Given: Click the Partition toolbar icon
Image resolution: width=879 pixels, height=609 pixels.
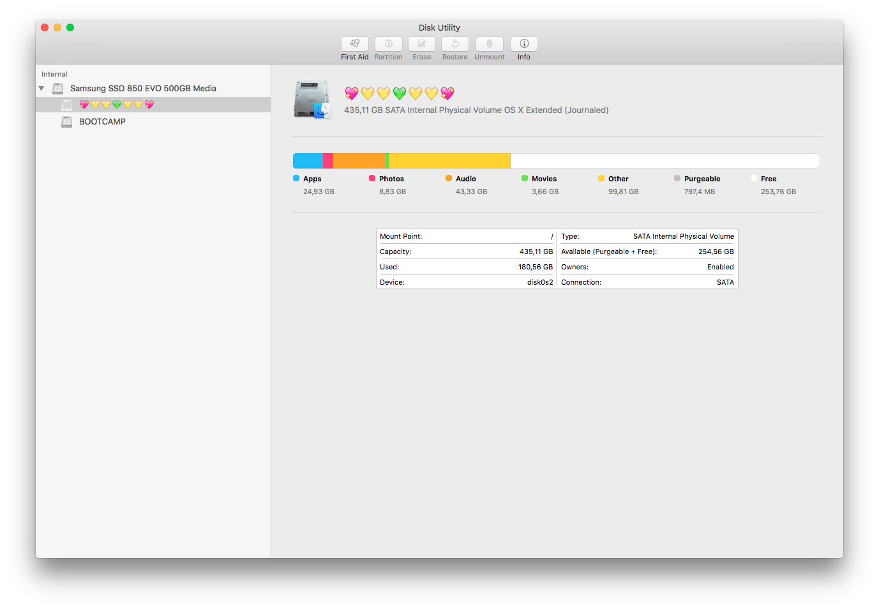Looking at the screenshot, I should 388,43.
